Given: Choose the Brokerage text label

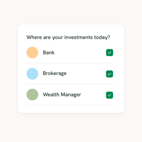Looking at the screenshot, I should pos(55,74).
